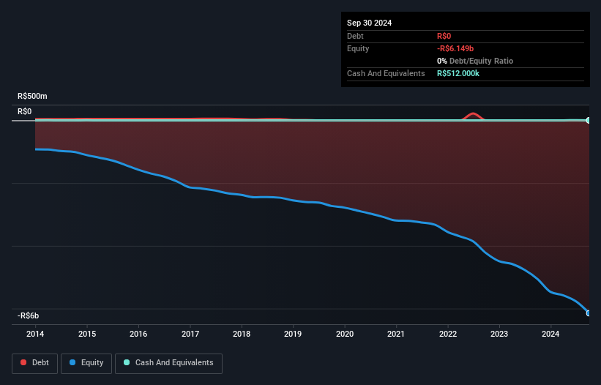Click the 2021 axis label

(x=396, y=334)
